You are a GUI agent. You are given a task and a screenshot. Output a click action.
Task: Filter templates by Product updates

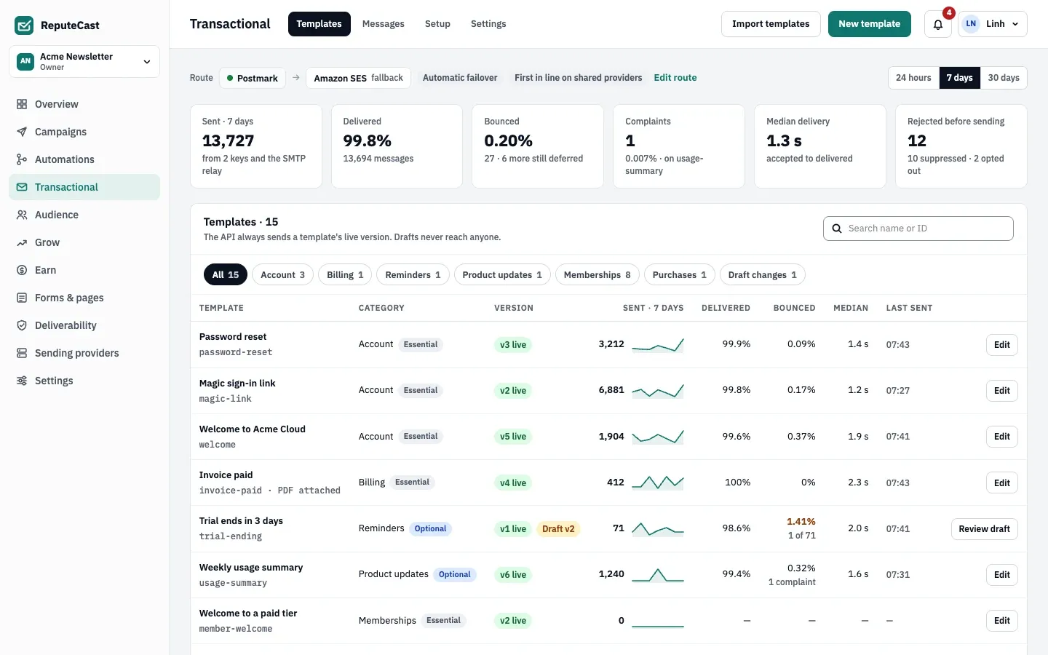[x=502, y=274]
